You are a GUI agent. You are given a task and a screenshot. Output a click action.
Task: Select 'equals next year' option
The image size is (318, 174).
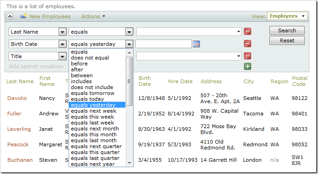click(x=97, y=164)
